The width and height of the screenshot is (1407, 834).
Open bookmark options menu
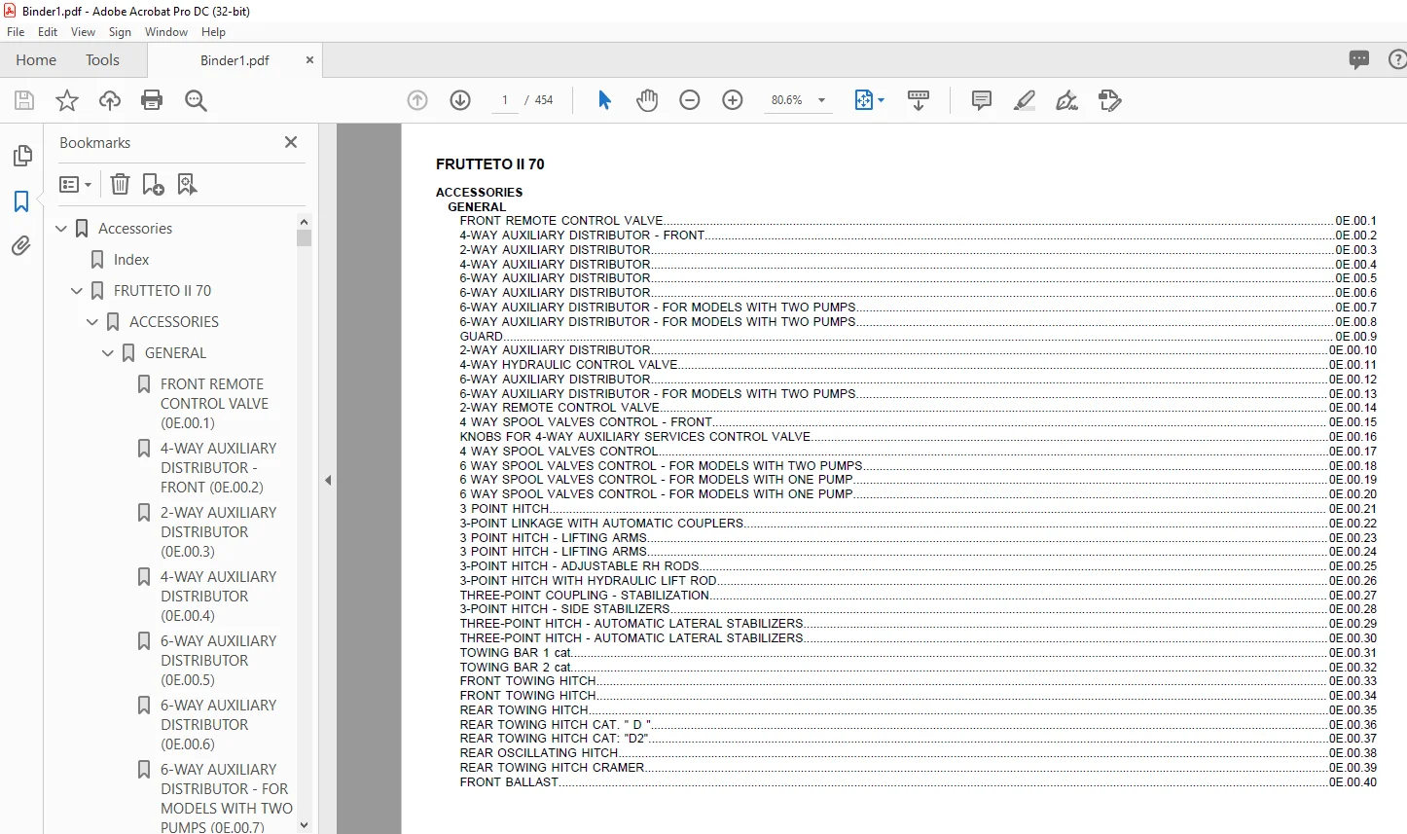[75, 184]
